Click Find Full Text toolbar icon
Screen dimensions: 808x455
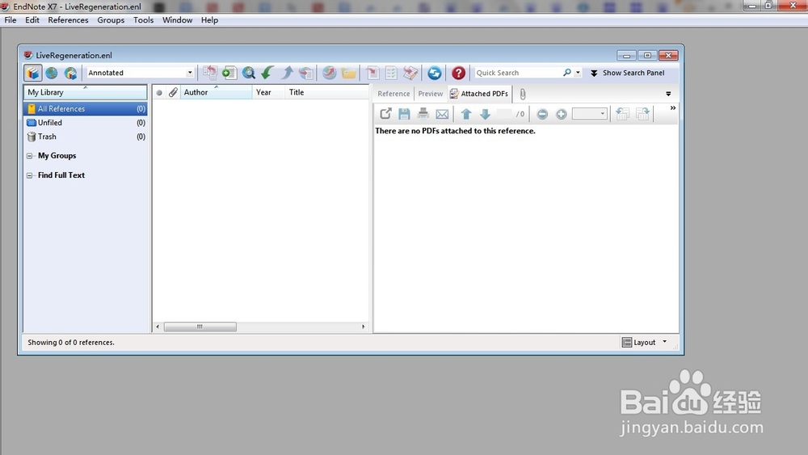pos(306,73)
